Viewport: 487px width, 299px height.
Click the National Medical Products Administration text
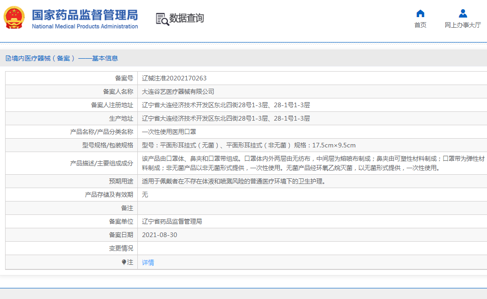[x=85, y=26]
